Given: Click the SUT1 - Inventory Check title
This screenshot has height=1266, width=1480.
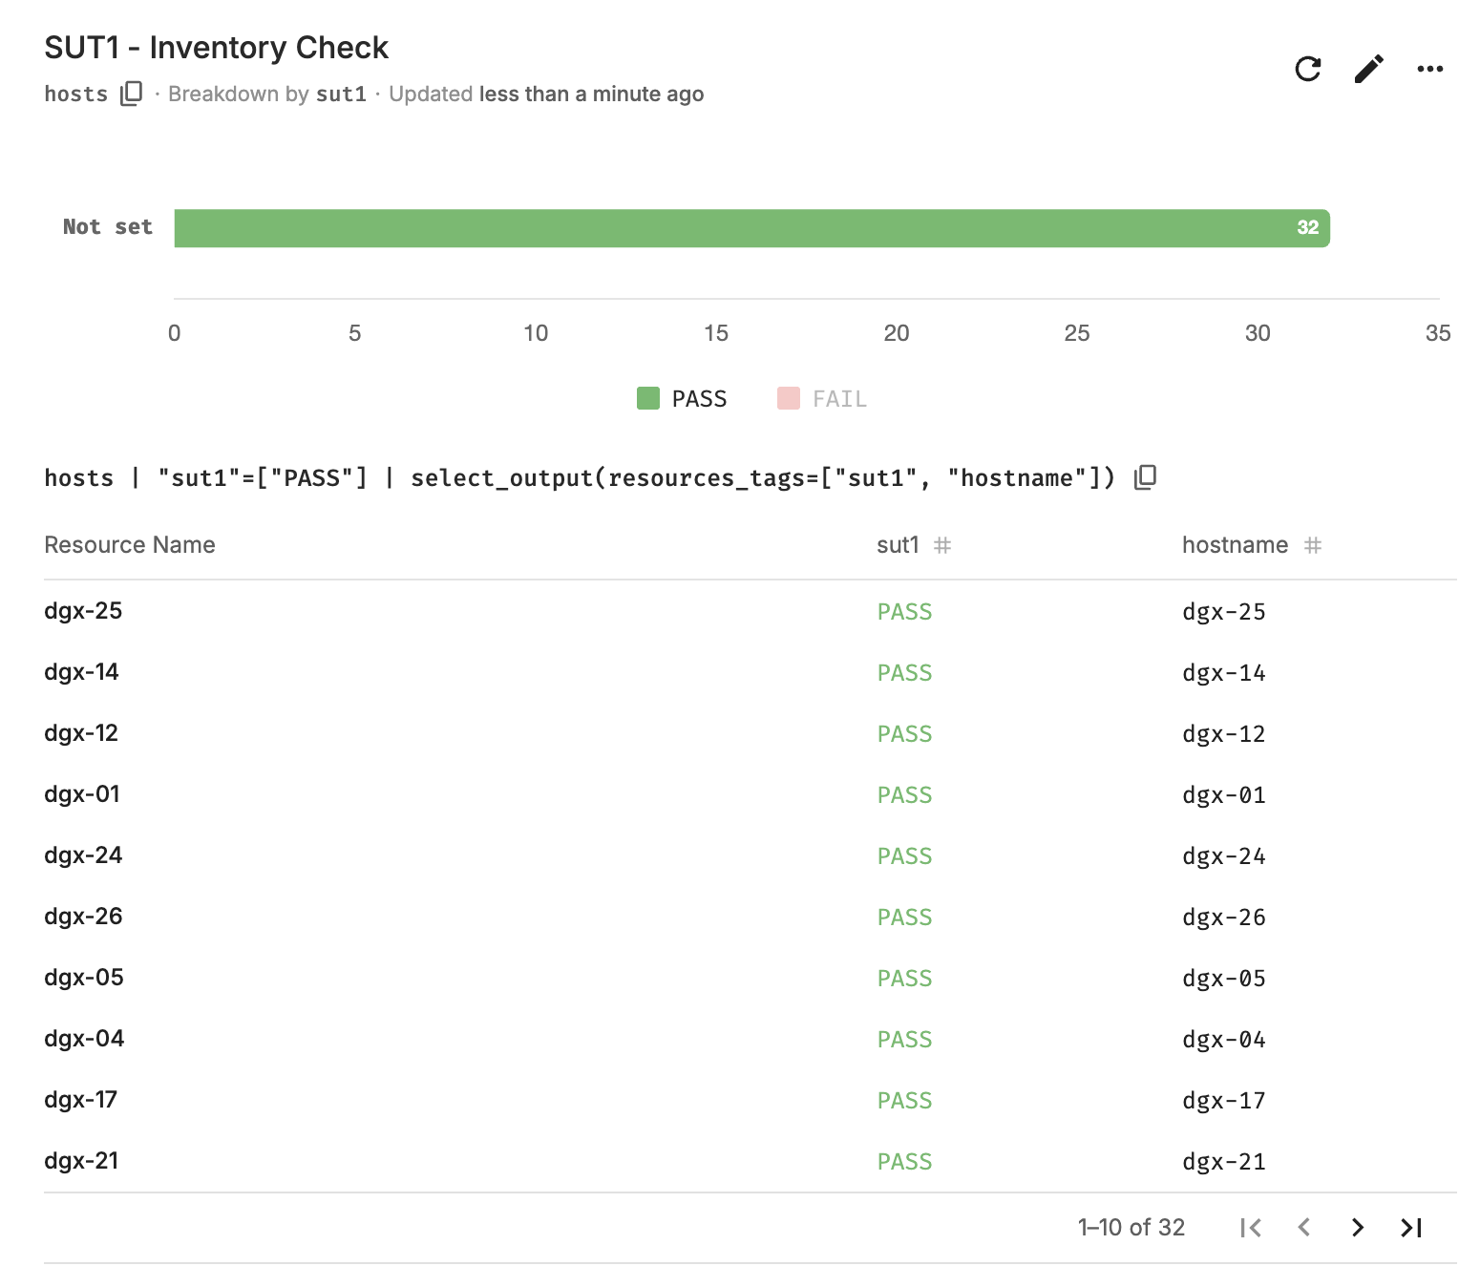Looking at the screenshot, I should [217, 48].
